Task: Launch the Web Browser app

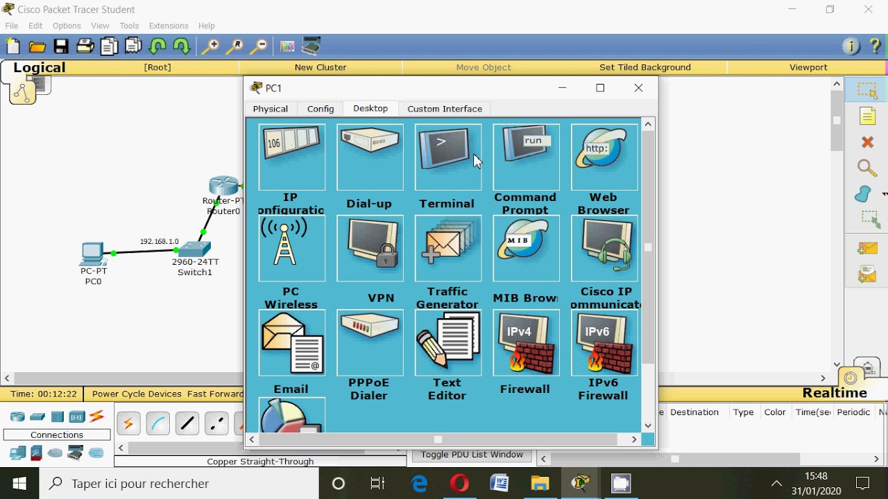Action: pos(604,157)
